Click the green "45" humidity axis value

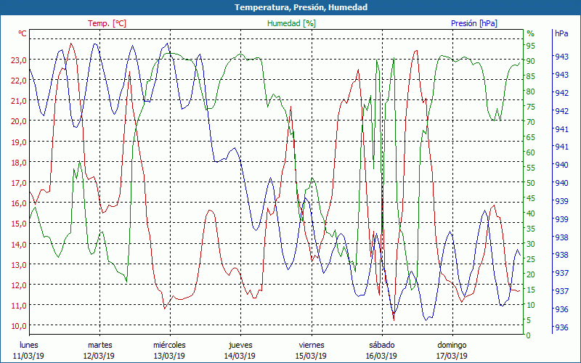(531, 197)
